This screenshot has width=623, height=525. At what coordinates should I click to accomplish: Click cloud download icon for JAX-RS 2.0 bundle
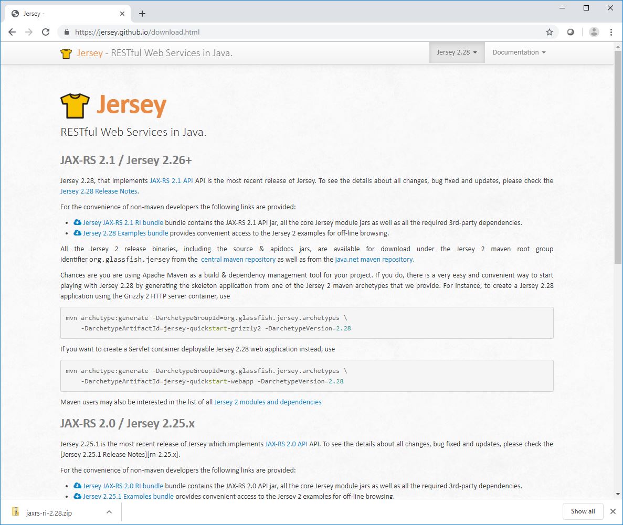pyautogui.click(x=78, y=486)
